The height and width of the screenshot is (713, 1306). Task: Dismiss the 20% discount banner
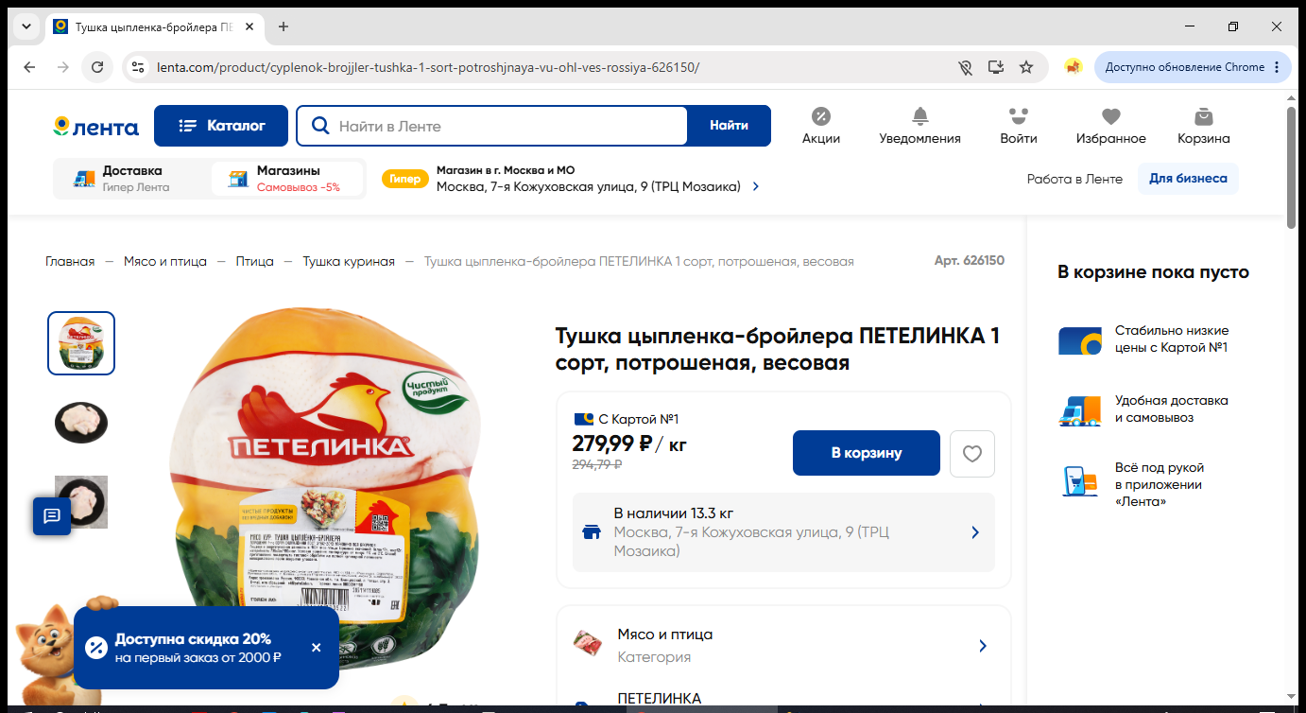[x=316, y=648]
